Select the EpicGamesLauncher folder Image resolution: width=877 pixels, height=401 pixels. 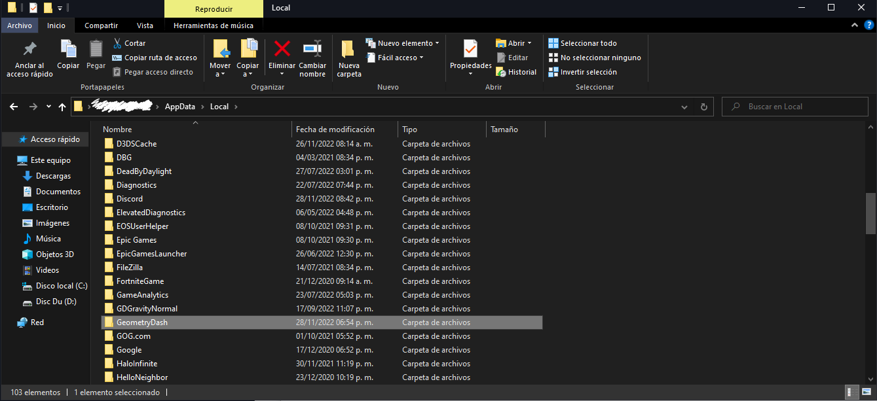pyautogui.click(x=151, y=254)
